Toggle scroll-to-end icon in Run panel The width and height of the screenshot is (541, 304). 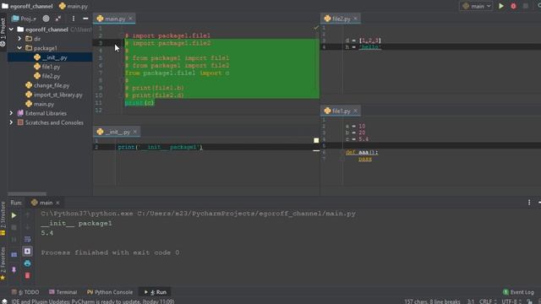(x=28, y=252)
